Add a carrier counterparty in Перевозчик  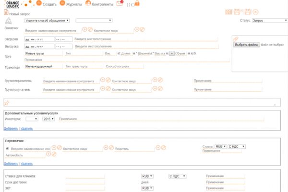pyautogui.click(x=54, y=147)
